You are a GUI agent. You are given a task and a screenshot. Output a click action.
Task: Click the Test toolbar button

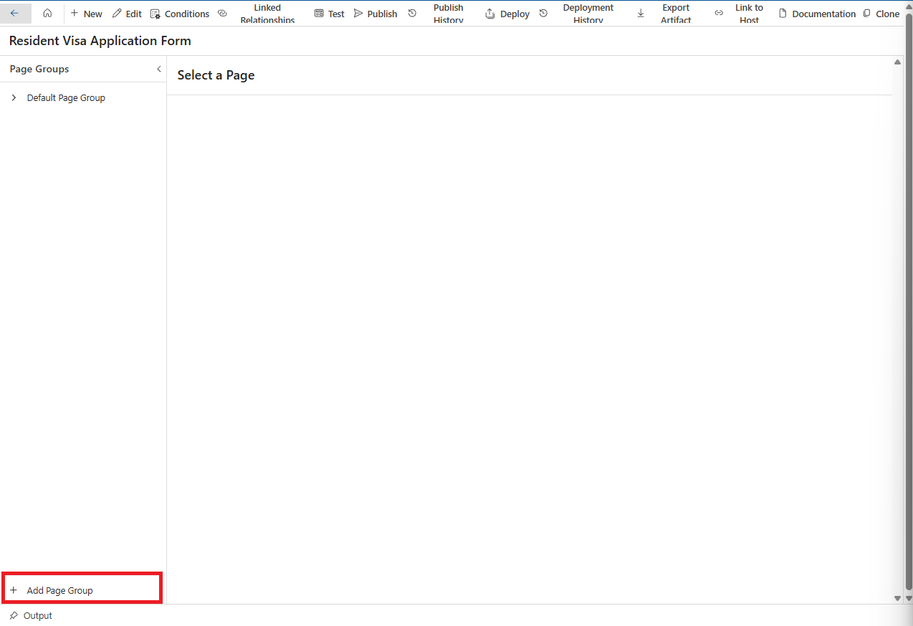click(x=329, y=14)
